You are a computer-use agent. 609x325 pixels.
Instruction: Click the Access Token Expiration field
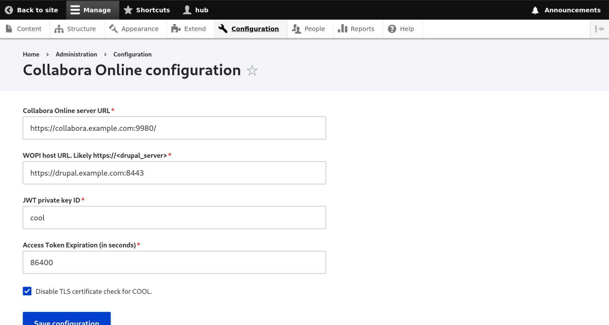point(174,262)
